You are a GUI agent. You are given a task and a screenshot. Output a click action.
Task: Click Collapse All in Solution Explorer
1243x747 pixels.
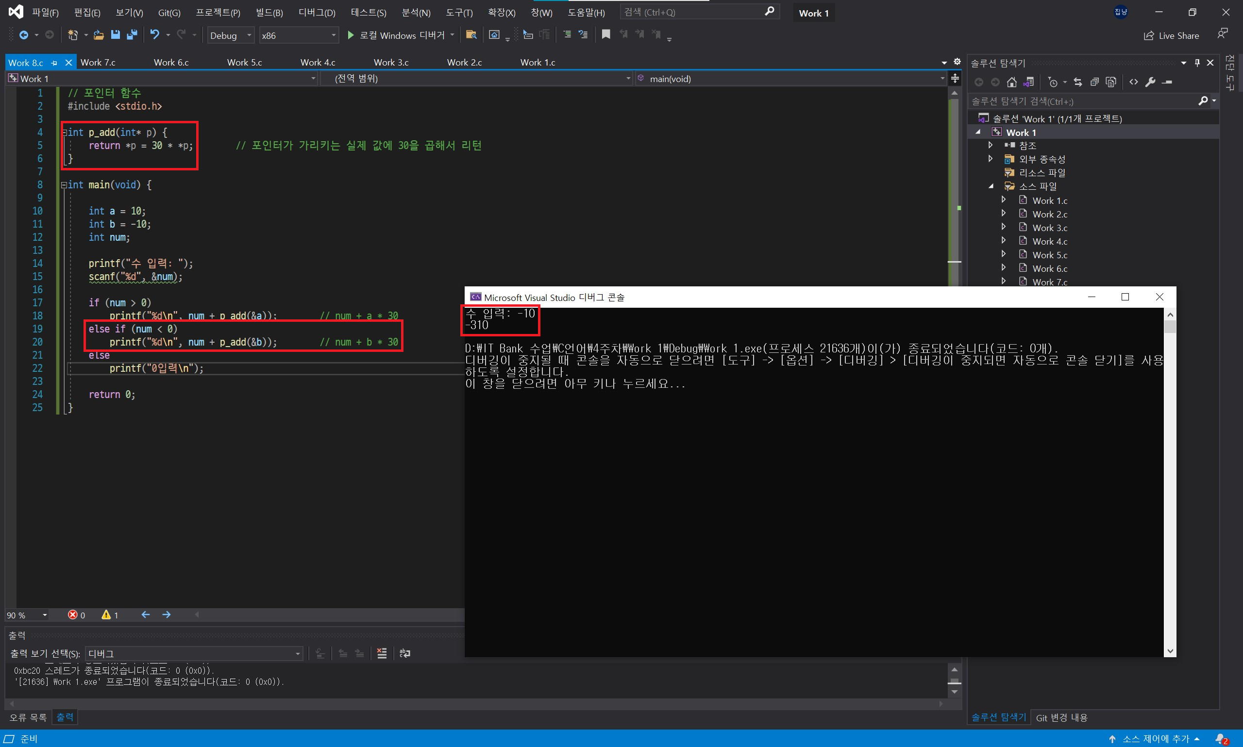1094,82
